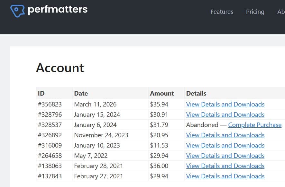Open the Pricing menu item
Screen dimensions: 285x187
(x=255, y=12)
